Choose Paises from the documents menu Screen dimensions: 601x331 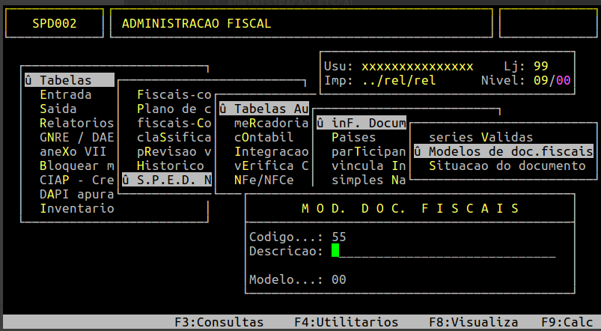(x=353, y=137)
